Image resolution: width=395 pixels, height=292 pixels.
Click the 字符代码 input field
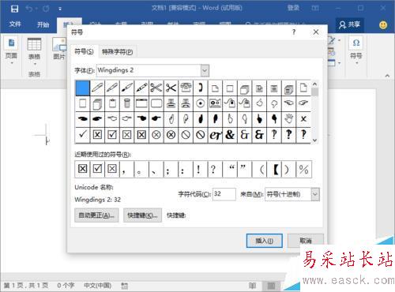point(224,194)
